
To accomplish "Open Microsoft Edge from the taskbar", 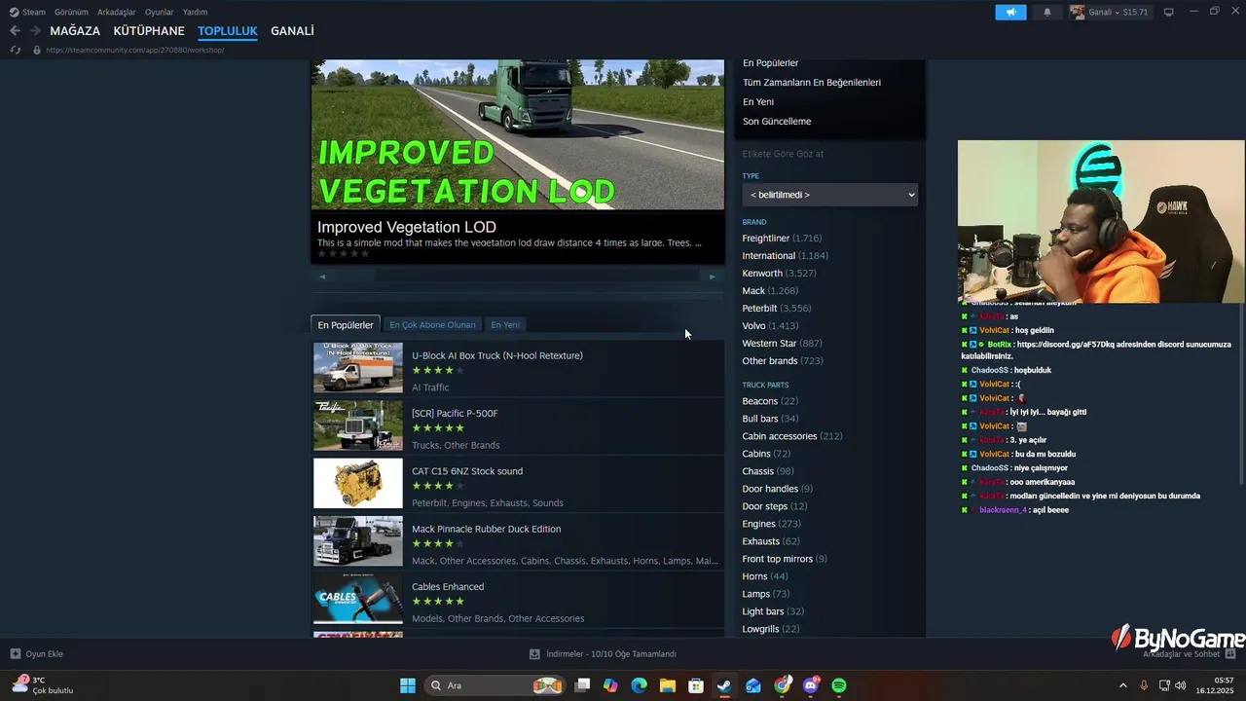I will [639, 685].
